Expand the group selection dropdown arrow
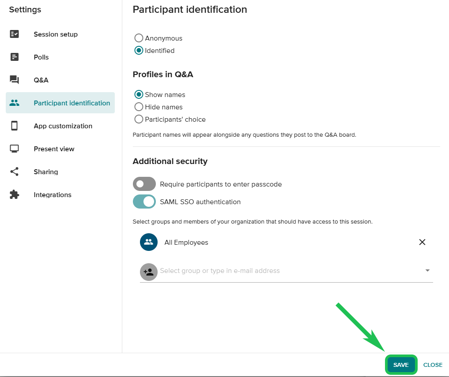This screenshot has height=377, width=449. click(x=427, y=271)
